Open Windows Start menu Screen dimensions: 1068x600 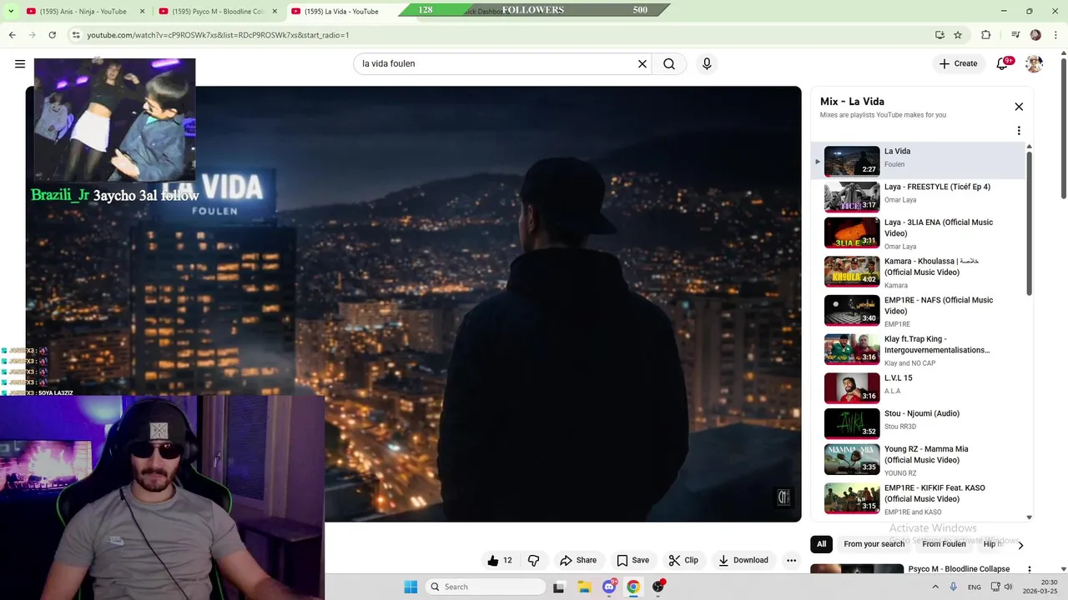click(411, 587)
